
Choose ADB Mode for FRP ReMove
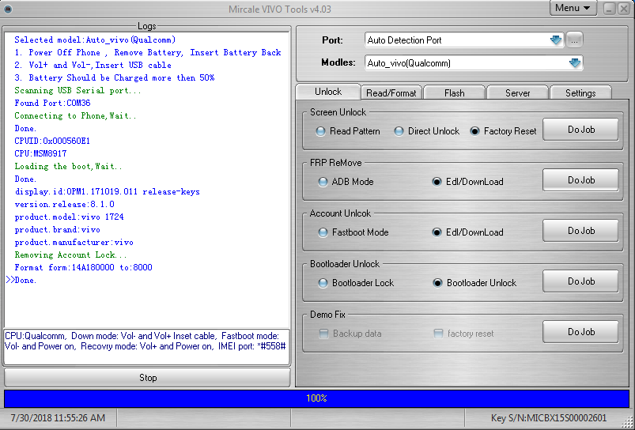point(346,182)
